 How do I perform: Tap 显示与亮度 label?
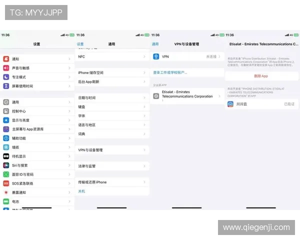pyautogui.click(x=20, y=120)
